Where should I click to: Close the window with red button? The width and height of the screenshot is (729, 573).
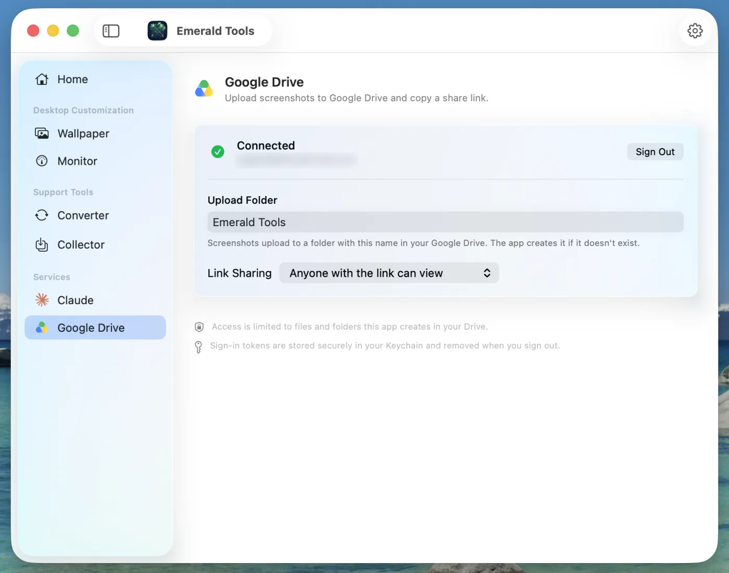click(33, 31)
